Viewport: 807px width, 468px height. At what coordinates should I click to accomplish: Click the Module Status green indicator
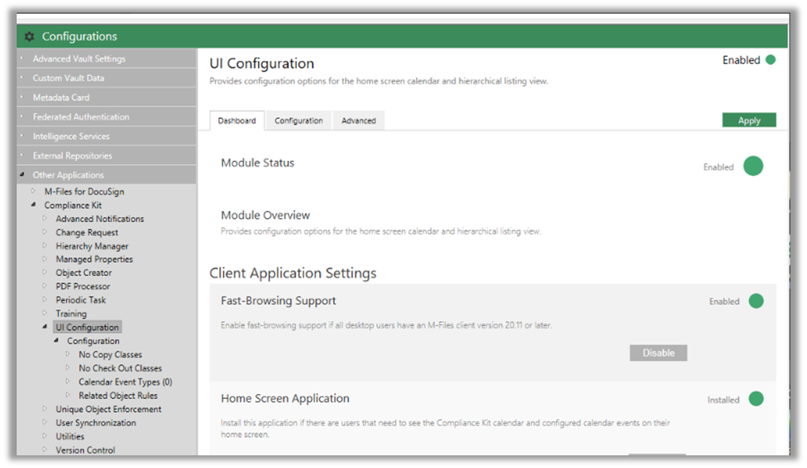pos(753,166)
